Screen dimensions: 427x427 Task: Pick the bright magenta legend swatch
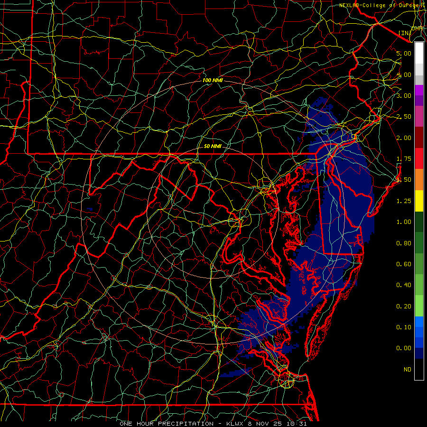pyautogui.click(x=419, y=90)
